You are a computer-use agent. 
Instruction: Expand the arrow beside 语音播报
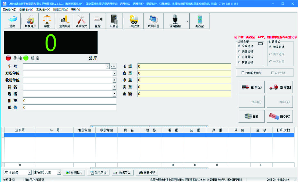(x=188, y=21)
